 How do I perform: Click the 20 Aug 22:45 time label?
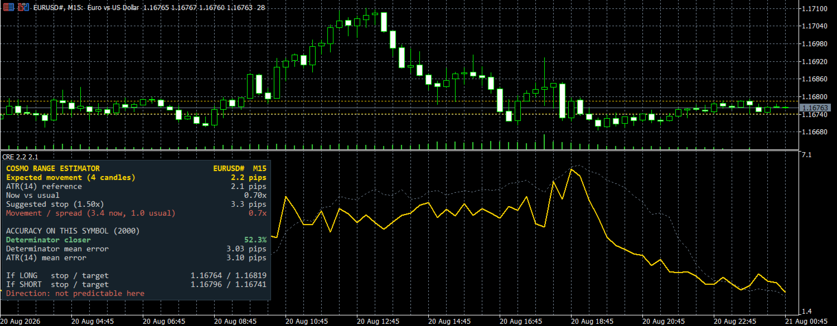(735, 322)
